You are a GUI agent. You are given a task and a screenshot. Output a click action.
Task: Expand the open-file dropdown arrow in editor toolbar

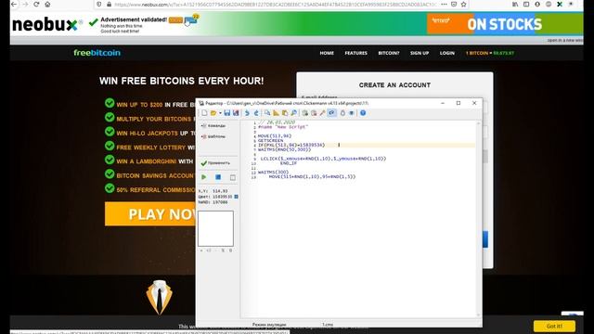(x=220, y=113)
